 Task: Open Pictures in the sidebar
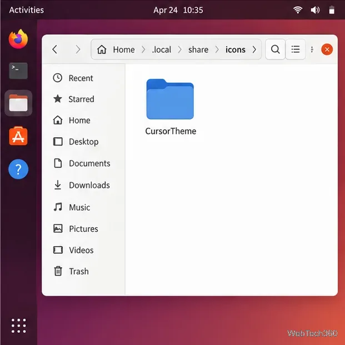pos(76,228)
